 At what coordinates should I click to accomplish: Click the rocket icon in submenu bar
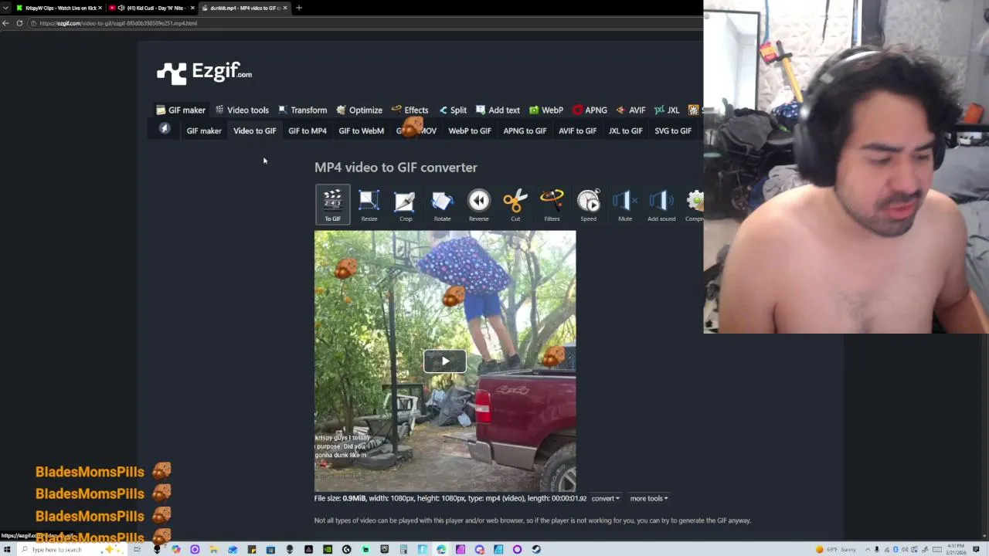[165, 129]
